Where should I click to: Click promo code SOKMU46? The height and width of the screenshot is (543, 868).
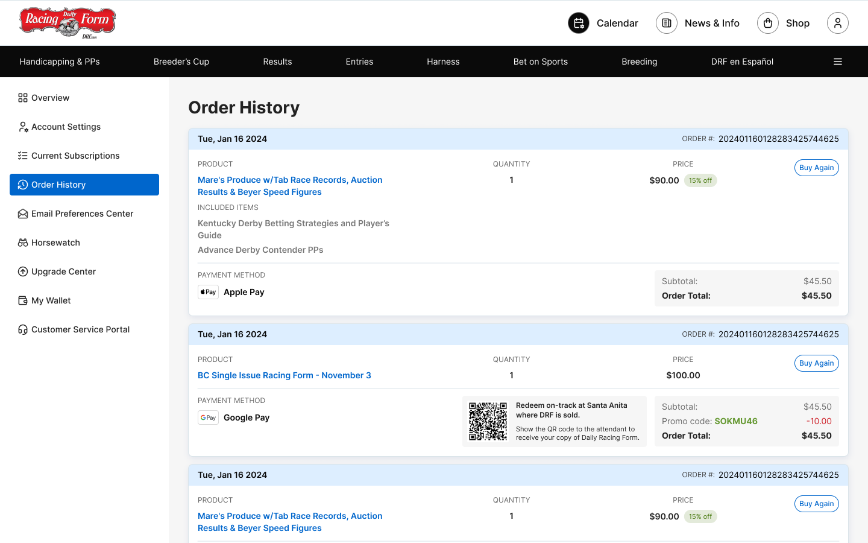736,421
